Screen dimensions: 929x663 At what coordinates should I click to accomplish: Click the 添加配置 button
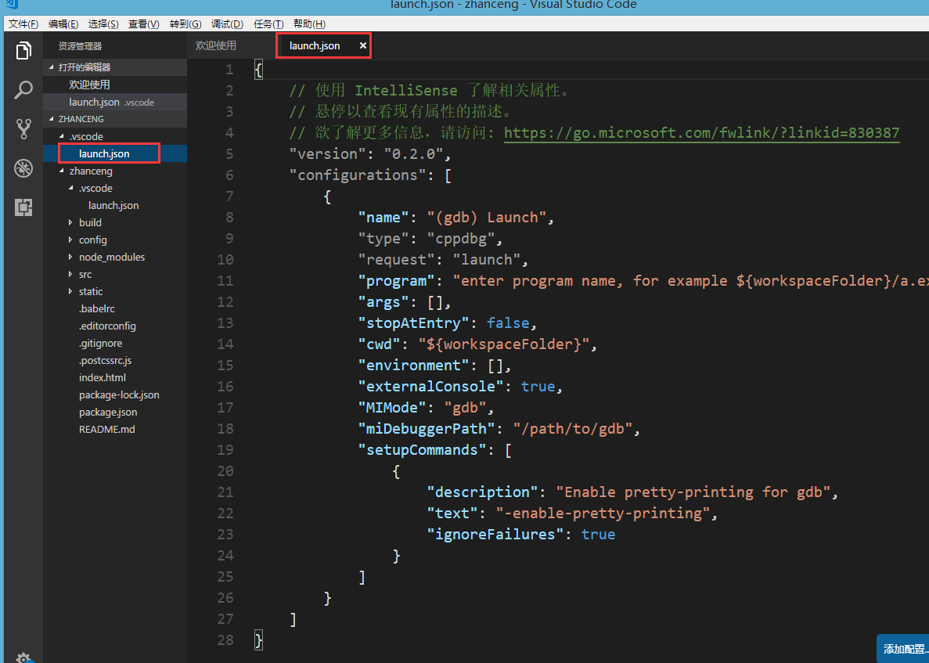pyautogui.click(x=903, y=649)
